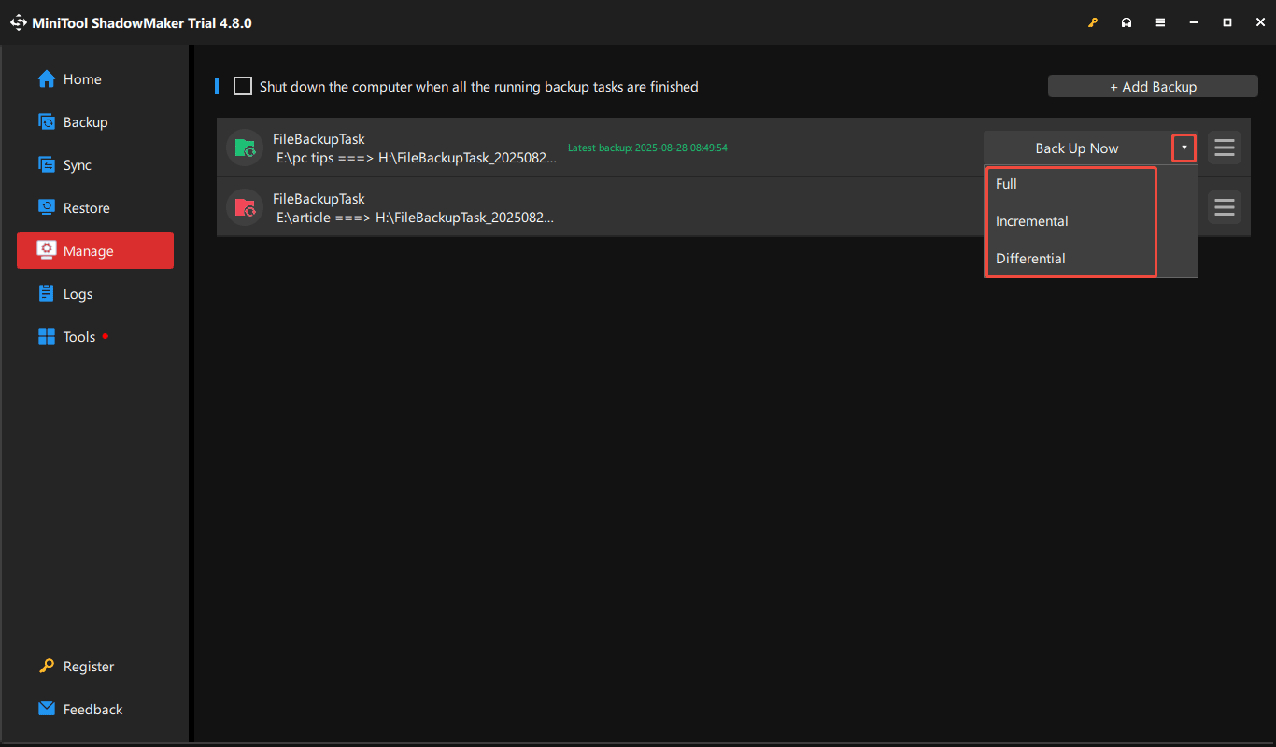Screen dimensions: 1276x747
Task: Enable shutdown after backup tasks finish
Action: [243, 87]
